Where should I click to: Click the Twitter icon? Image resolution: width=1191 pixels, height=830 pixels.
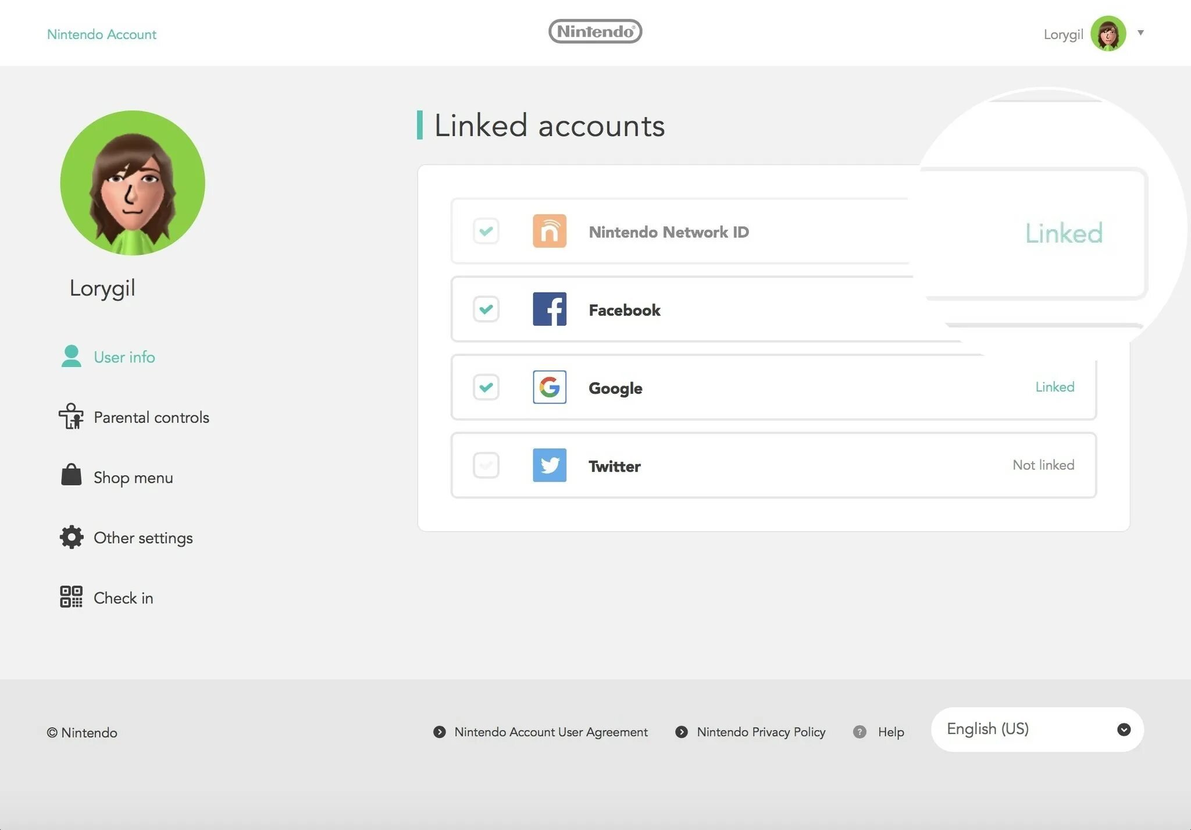coord(550,464)
